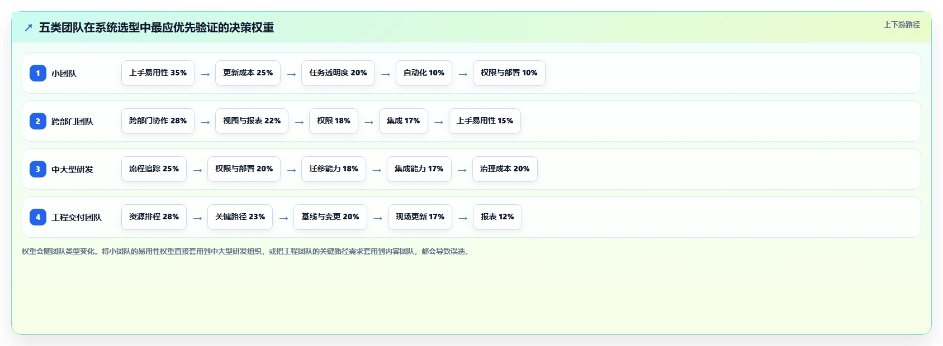Click the footnote starting with 权重会随团队类型变化
This screenshot has height=346, width=943.
tap(247, 252)
